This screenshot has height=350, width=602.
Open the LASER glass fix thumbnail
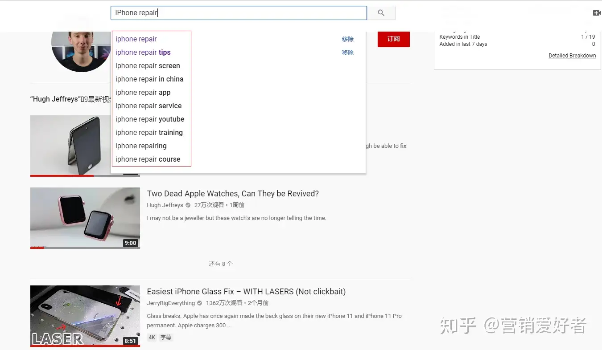[85, 316]
